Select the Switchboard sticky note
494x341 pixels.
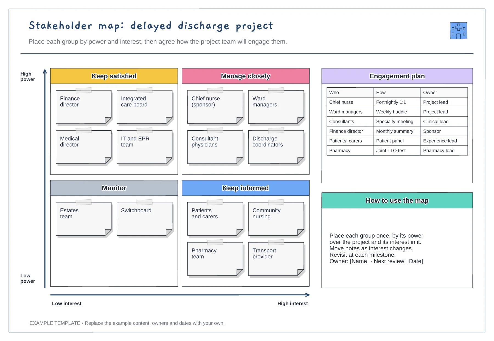click(x=144, y=219)
